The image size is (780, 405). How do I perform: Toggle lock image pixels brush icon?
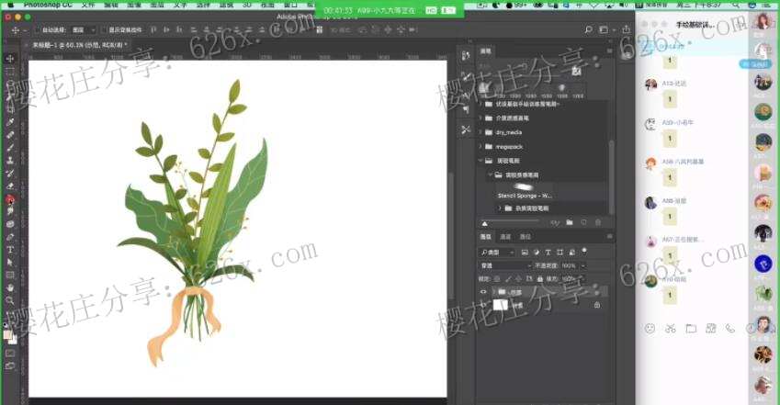(508, 279)
